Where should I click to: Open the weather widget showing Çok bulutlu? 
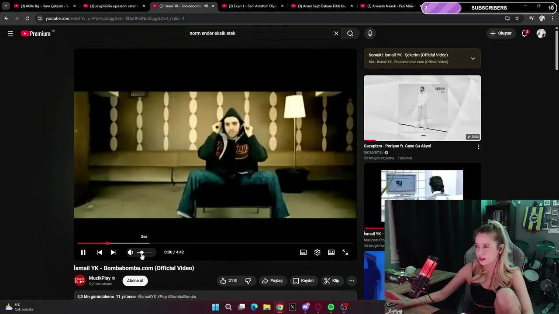(x=19, y=307)
